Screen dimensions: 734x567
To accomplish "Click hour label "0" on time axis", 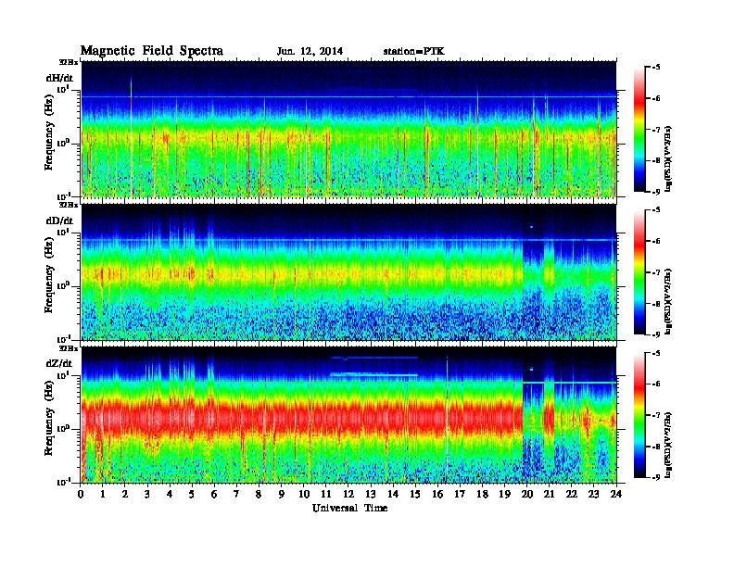I will tap(82, 494).
